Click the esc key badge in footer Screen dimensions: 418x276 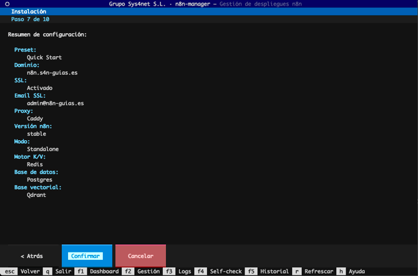pyautogui.click(x=10, y=272)
